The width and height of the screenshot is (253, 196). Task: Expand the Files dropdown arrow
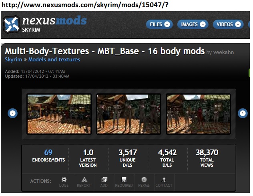(x=167, y=24)
